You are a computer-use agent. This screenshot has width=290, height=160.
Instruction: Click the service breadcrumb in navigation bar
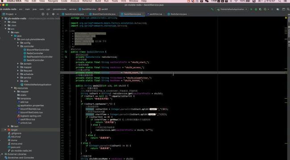pos(73,9)
